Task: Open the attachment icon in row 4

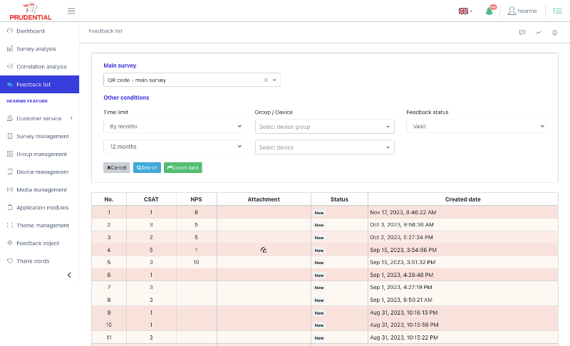Action: [264, 250]
